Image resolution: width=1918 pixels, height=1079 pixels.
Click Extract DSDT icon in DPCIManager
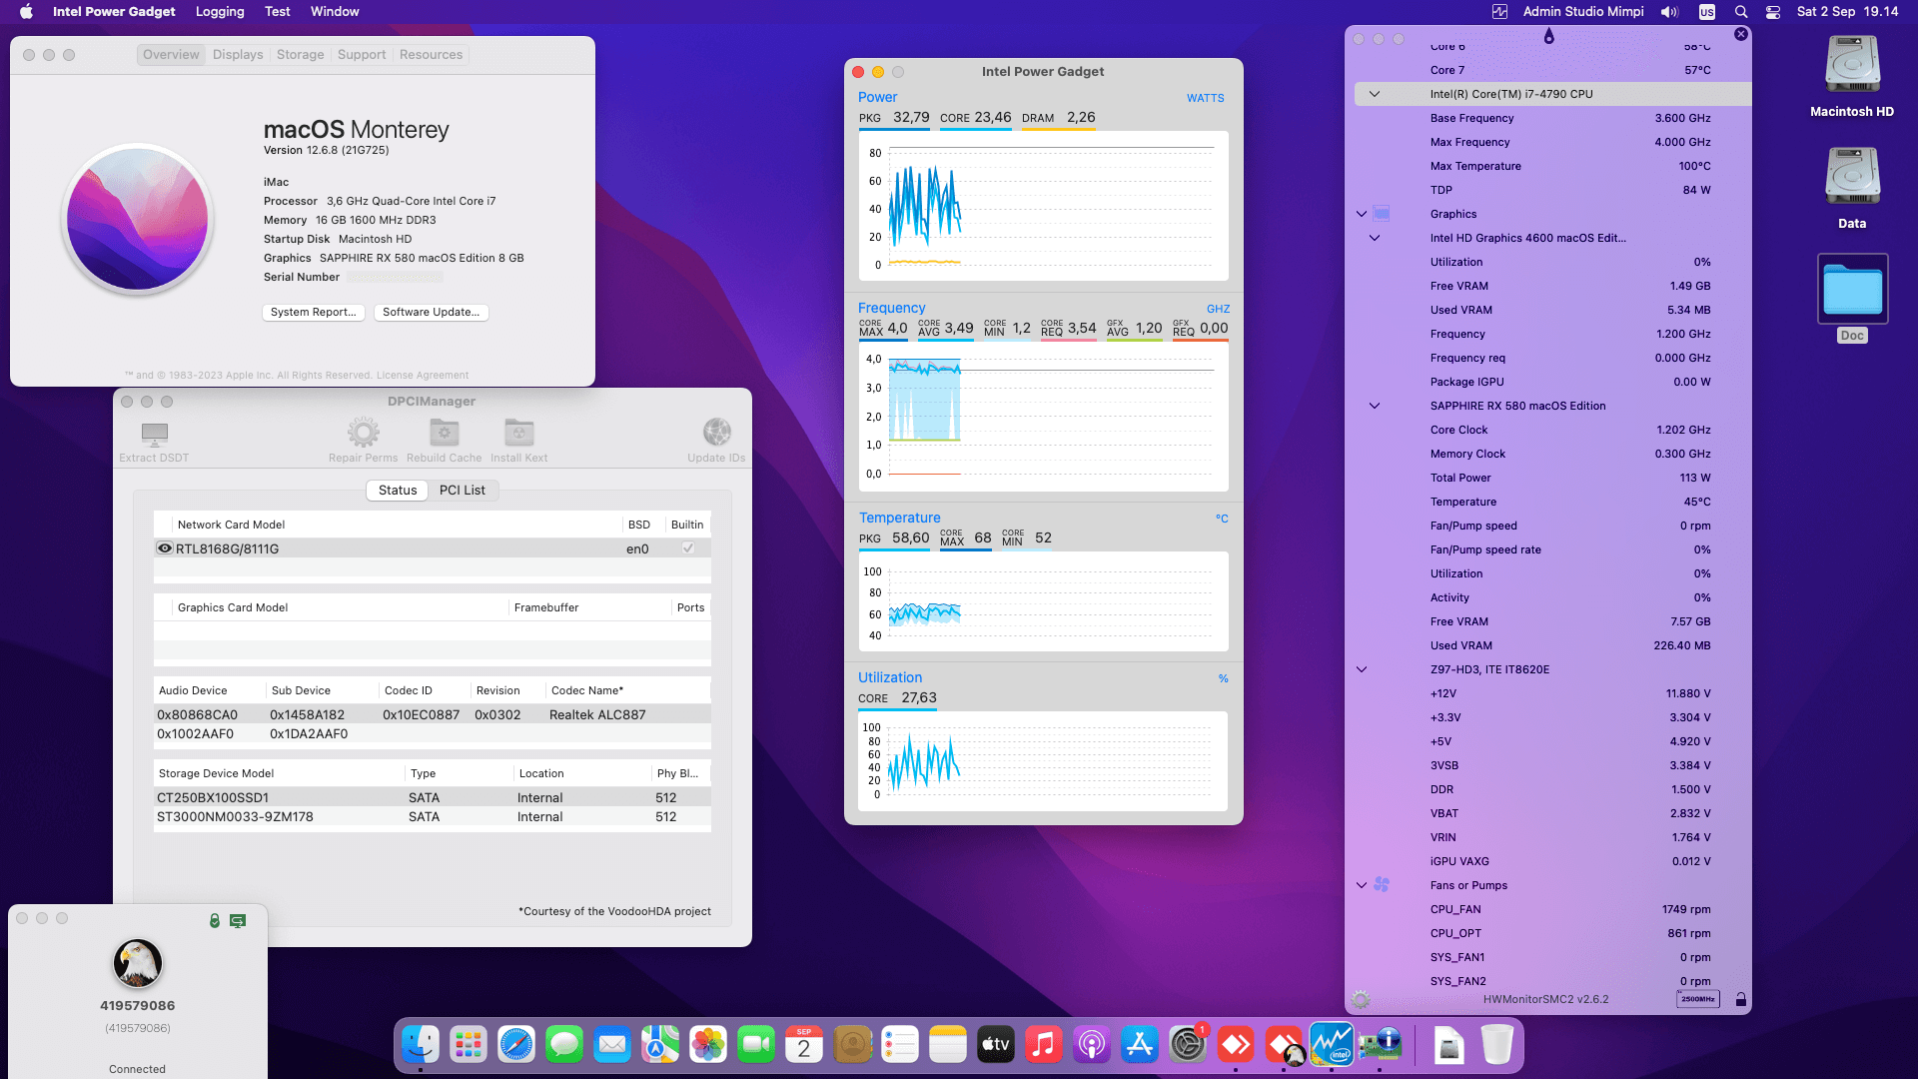(x=154, y=434)
